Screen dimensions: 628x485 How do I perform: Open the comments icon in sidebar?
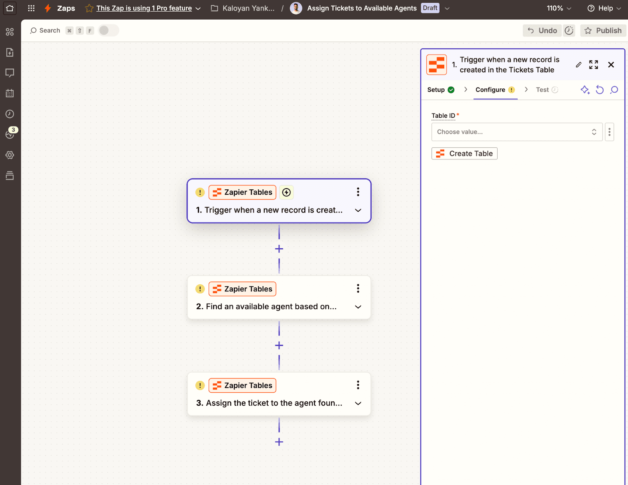[x=10, y=73]
